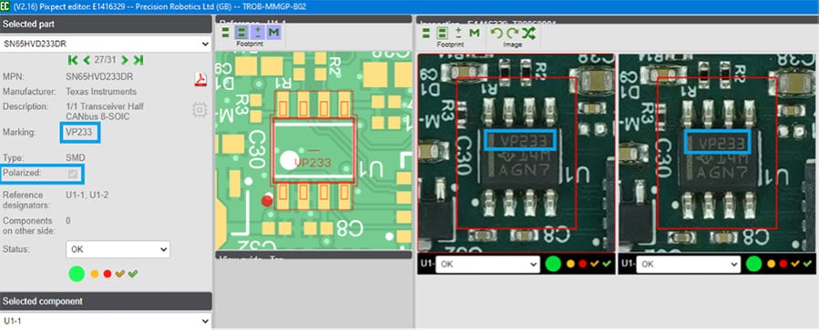The height and width of the screenshot is (331, 820).
Task: Expand the U1-1 selected component dropdown
Action: [107, 321]
